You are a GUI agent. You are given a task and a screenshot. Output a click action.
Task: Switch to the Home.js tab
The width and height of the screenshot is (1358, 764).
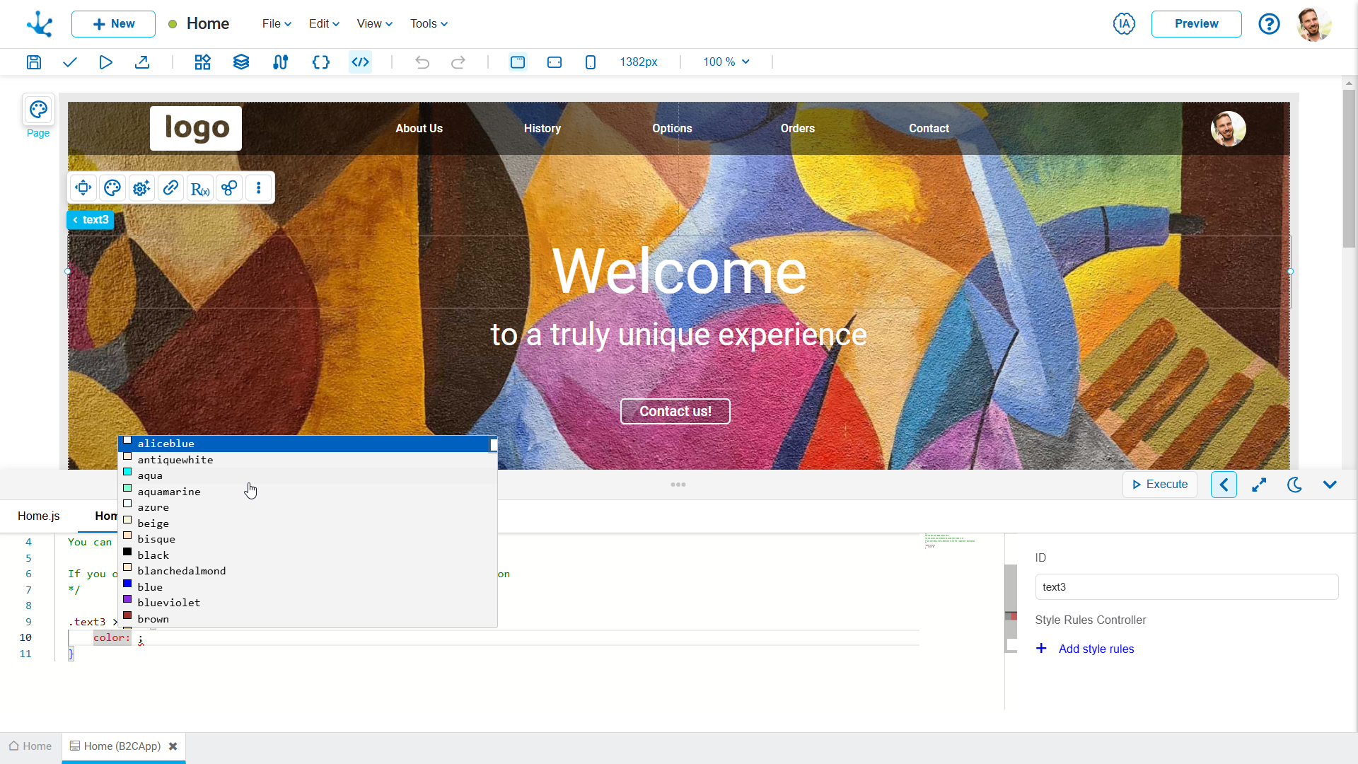pyautogui.click(x=39, y=516)
